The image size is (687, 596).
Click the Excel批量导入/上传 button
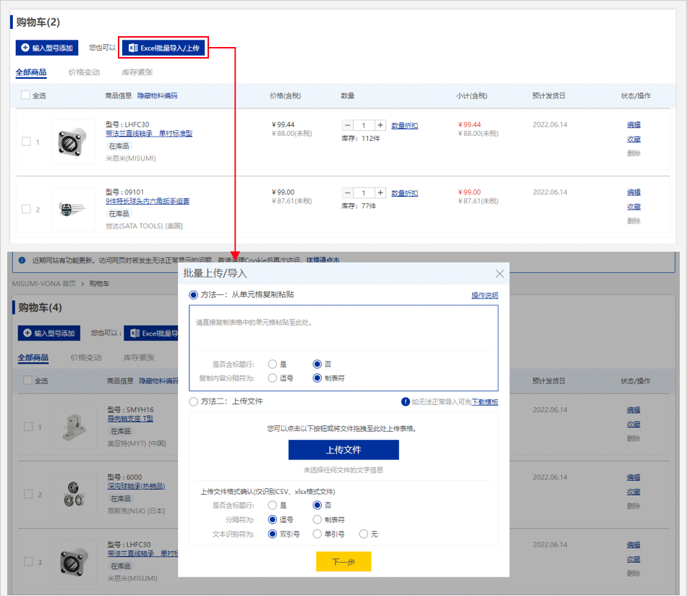[165, 48]
